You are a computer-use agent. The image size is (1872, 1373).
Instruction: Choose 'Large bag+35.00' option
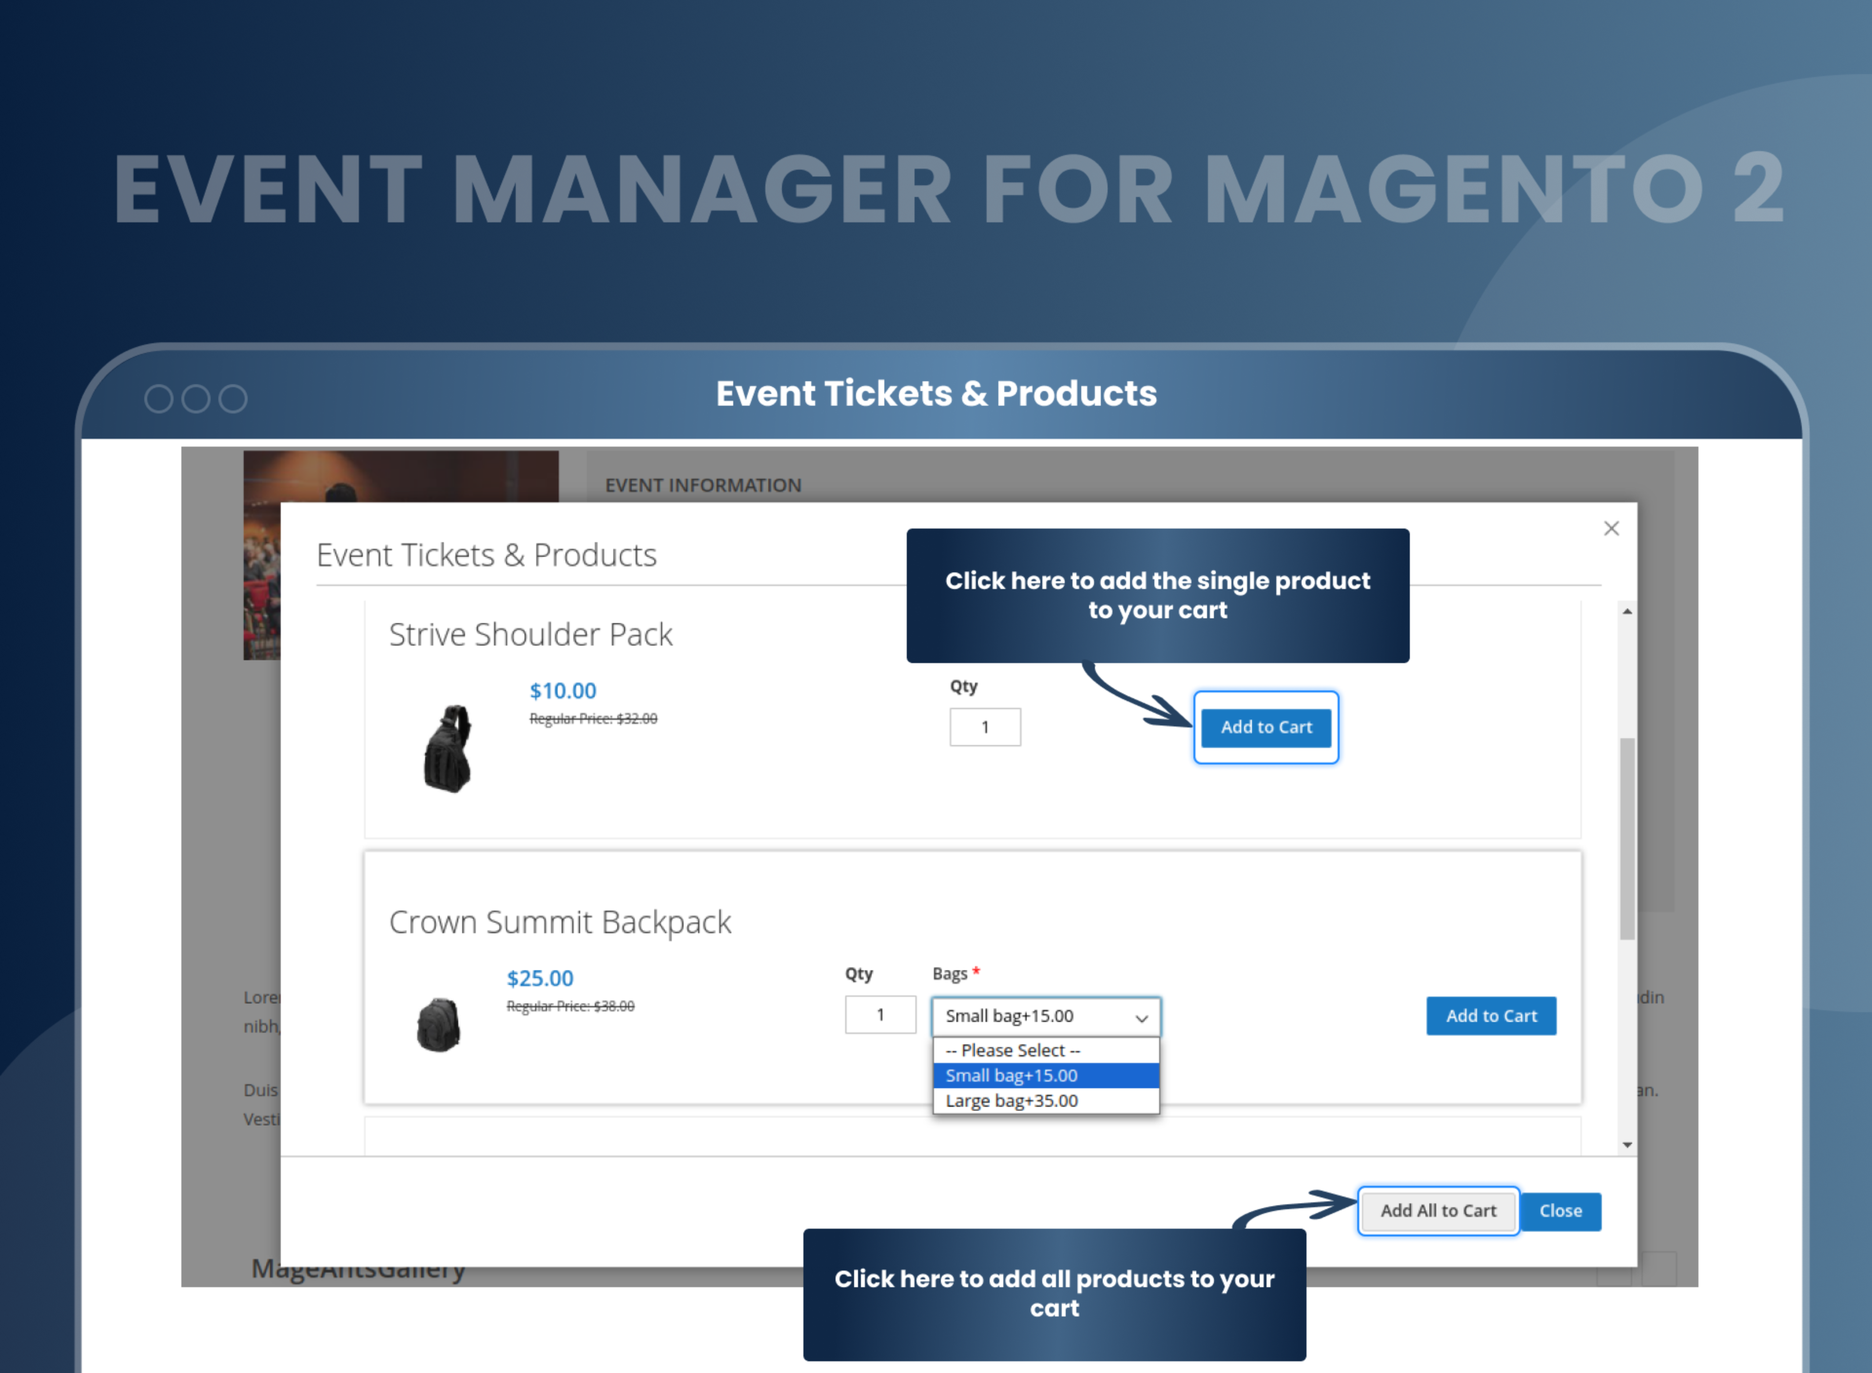[1046, 1100]
